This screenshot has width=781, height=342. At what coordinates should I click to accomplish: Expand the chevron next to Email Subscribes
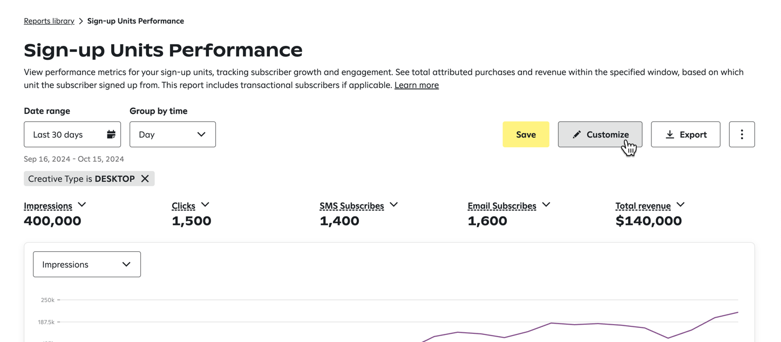click(x=546, y=204)
